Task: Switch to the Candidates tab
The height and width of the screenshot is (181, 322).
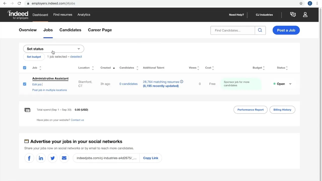Action: pyautogui.click(x=70, y=30)
